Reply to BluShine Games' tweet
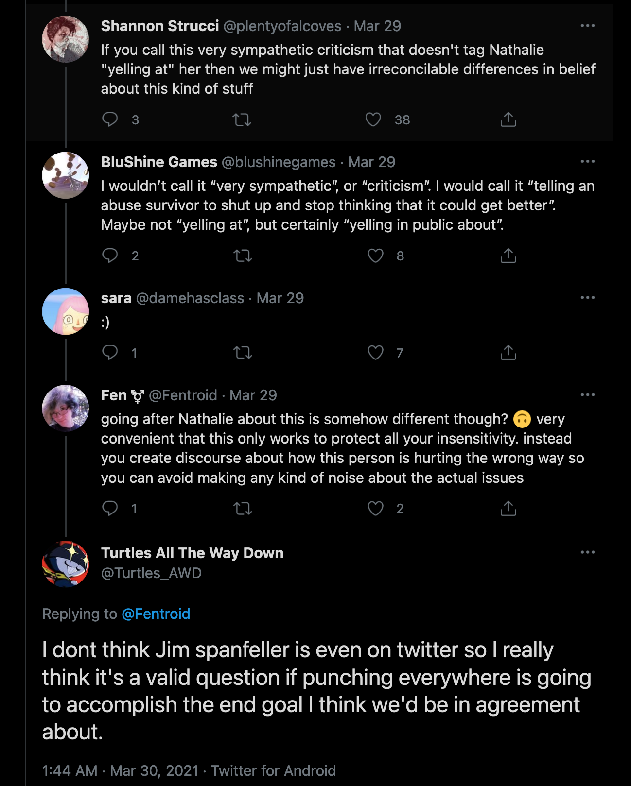Viewport: 631px width, 786px height. point(110,256)
